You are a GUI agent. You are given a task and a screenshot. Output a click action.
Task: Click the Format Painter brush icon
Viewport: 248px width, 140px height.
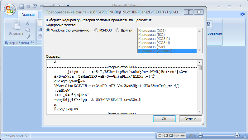tap(28, 36)
